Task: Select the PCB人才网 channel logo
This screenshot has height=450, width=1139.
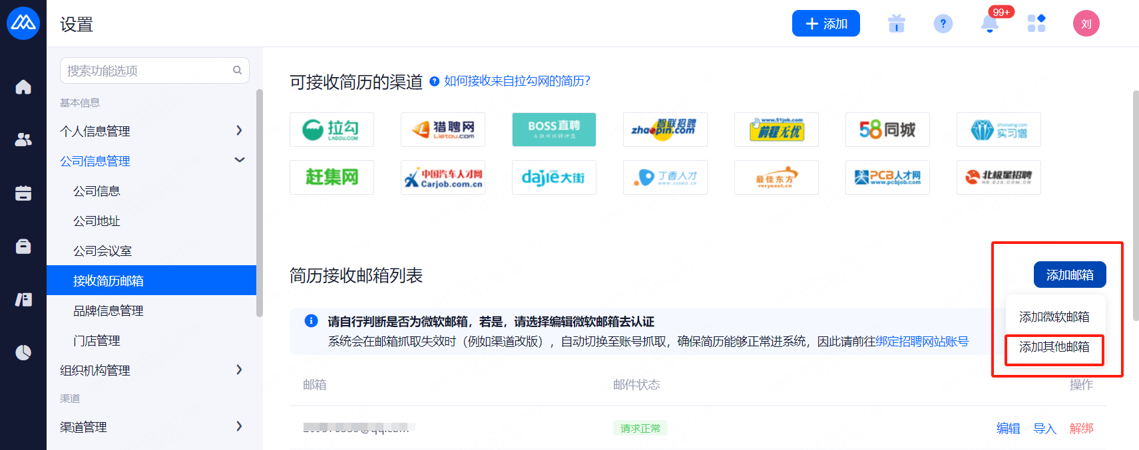Action: click(887, 177)
